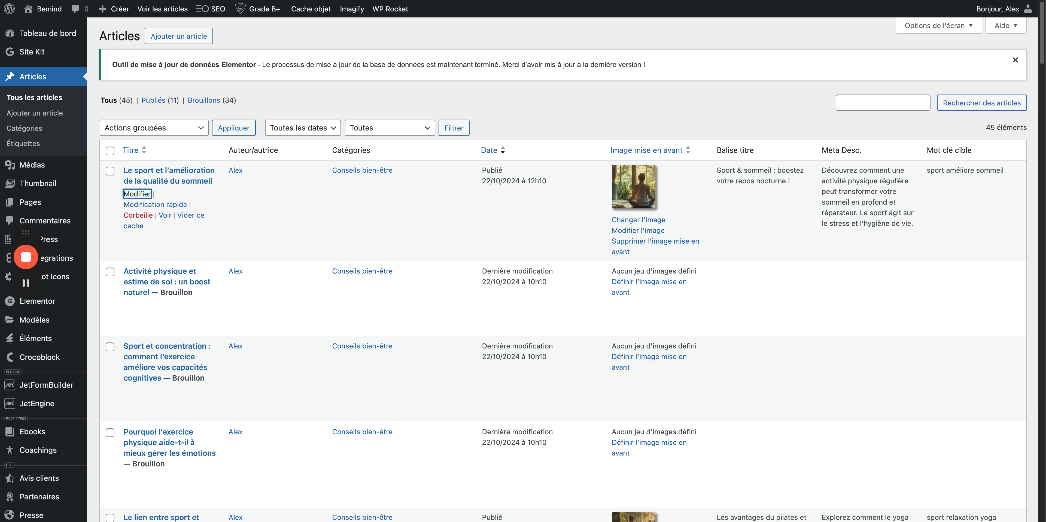The width and height of the screenshot is (1046, 522).
Task: Click Supprimer l'image mise en avant
Action: pyautogui.click(x=655, y=246)
